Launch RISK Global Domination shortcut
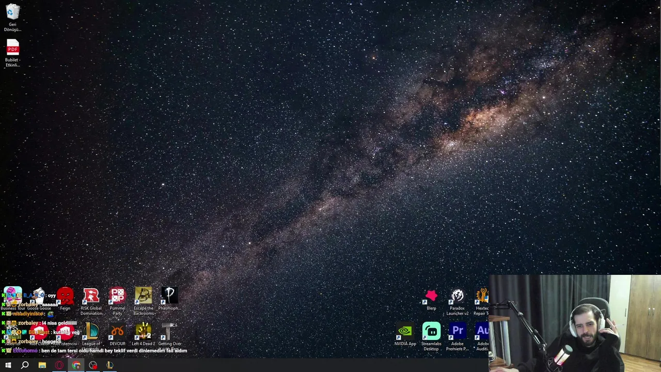Screen dimensions: 661x372 coord(91,301)
